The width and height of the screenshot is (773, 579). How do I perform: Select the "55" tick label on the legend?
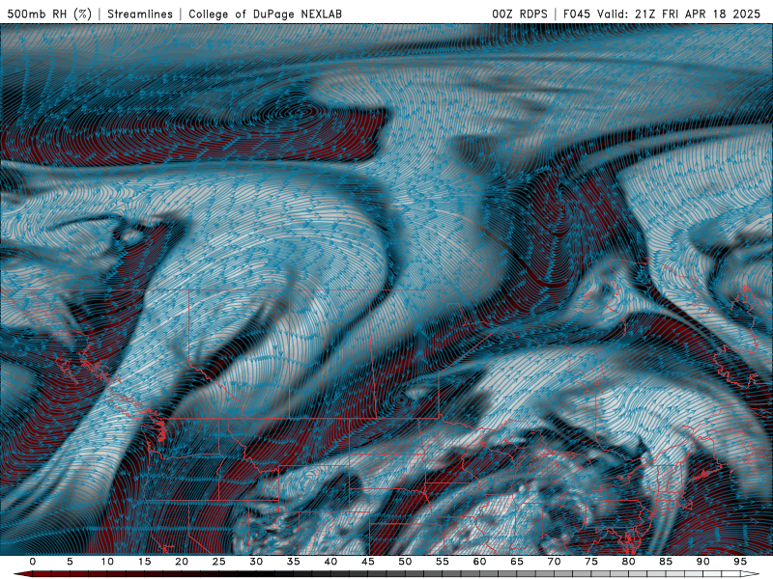click(x=443, y=562)
